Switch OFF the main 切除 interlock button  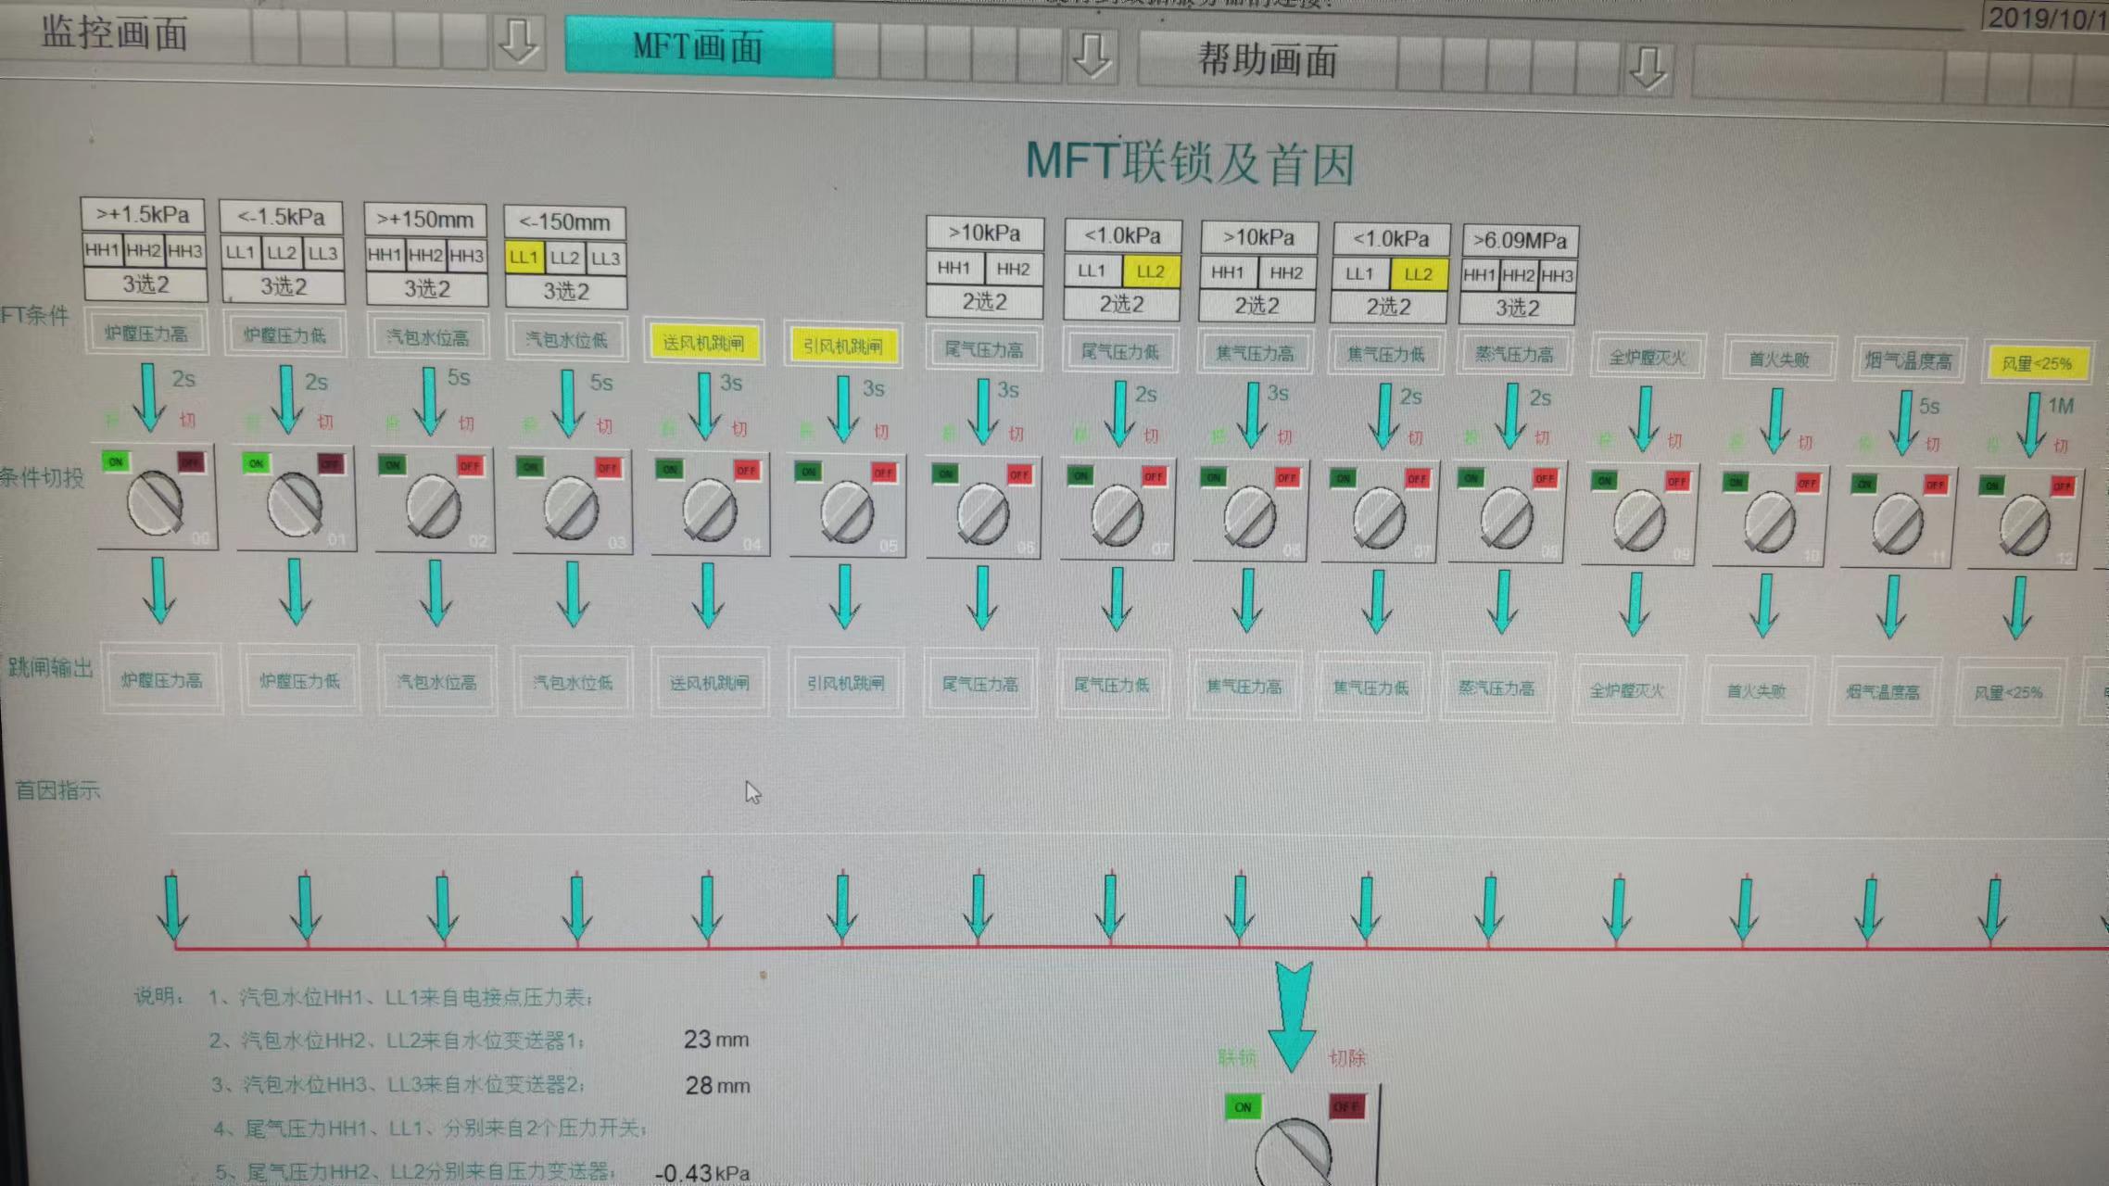tap(1346, 1106)
